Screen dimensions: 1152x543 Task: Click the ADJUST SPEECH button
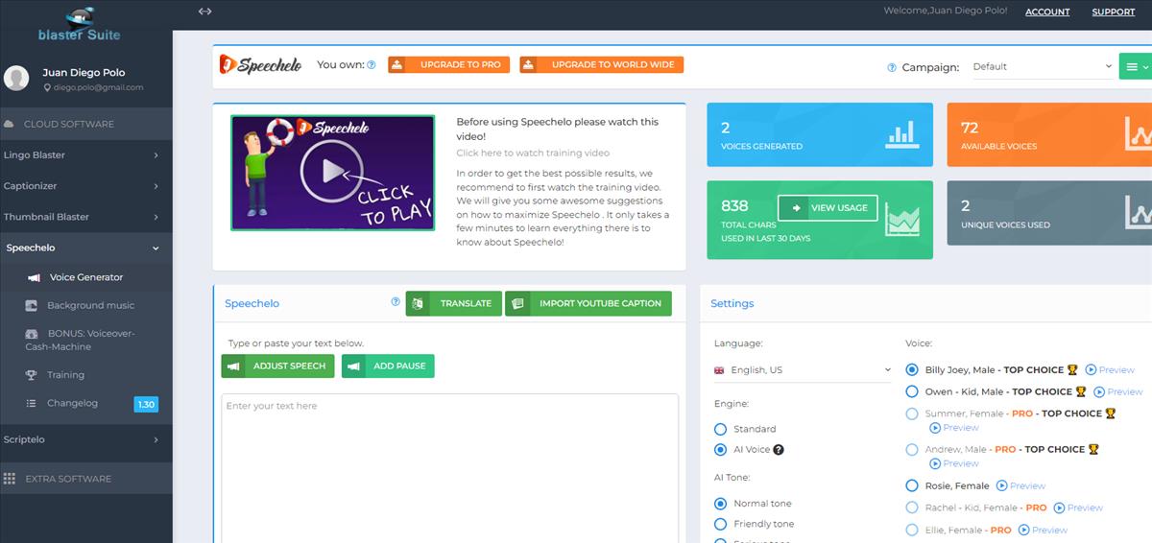(277, 366)
